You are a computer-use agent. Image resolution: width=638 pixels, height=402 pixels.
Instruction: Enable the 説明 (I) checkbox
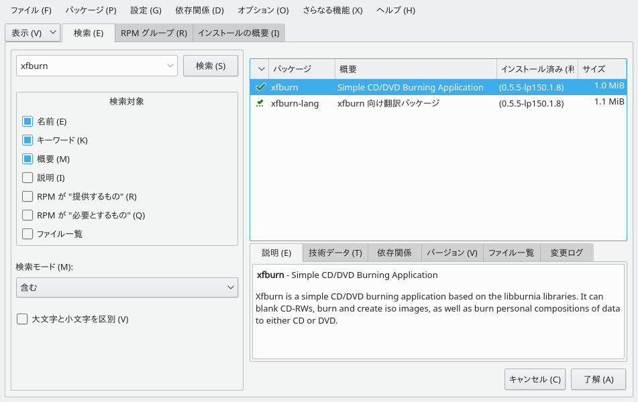(28, 178)
